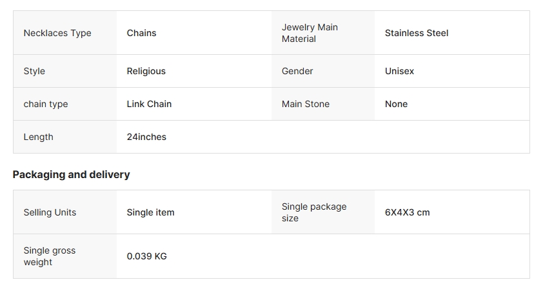Screen dimensions: 534x291
Task: Select the Stainless Steel value
Action: [416, 33]
